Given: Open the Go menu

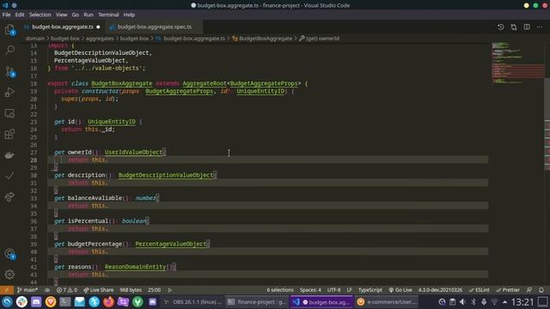Looking at the screenshot, I should coord(76,15).
